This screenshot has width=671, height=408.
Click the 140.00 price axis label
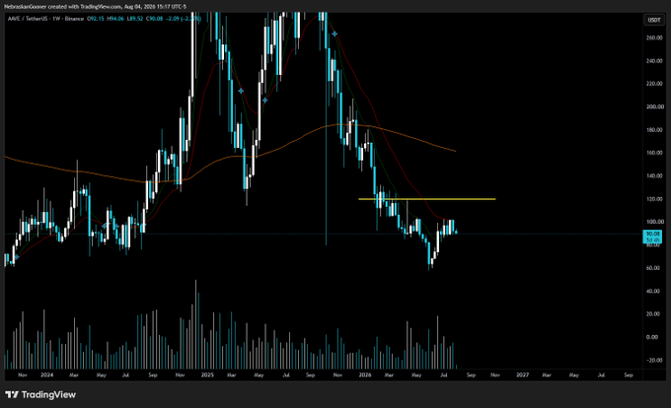[x=655, y=176]
